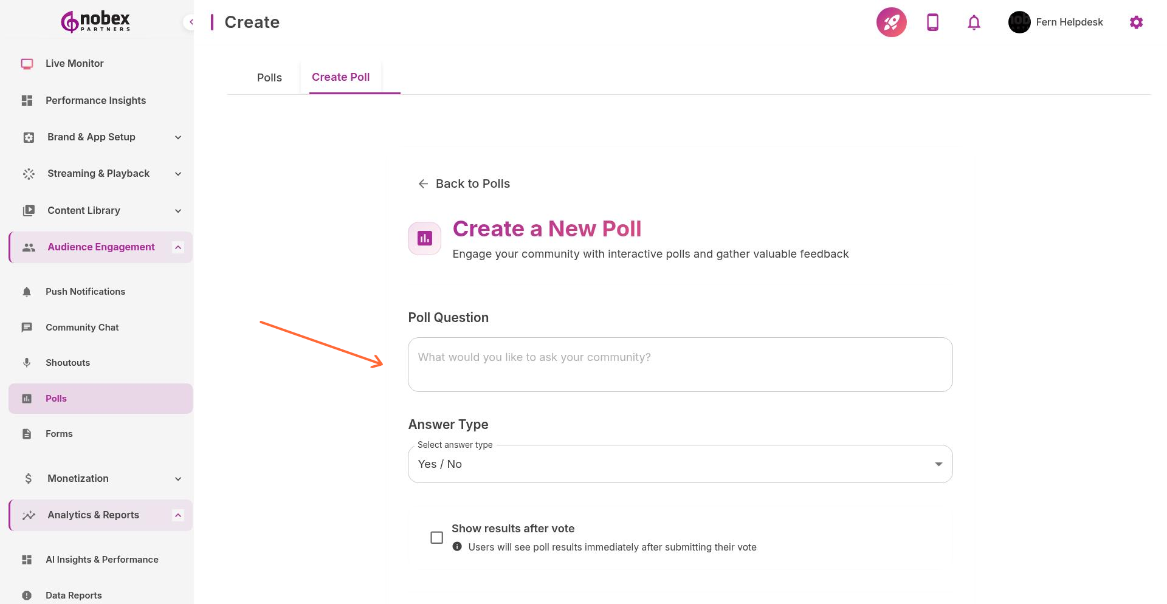Image resolution: width=1167 pixels, height=604 pixels.
Task: Select the Create Poll tab
Action: (x=340, y=77)
